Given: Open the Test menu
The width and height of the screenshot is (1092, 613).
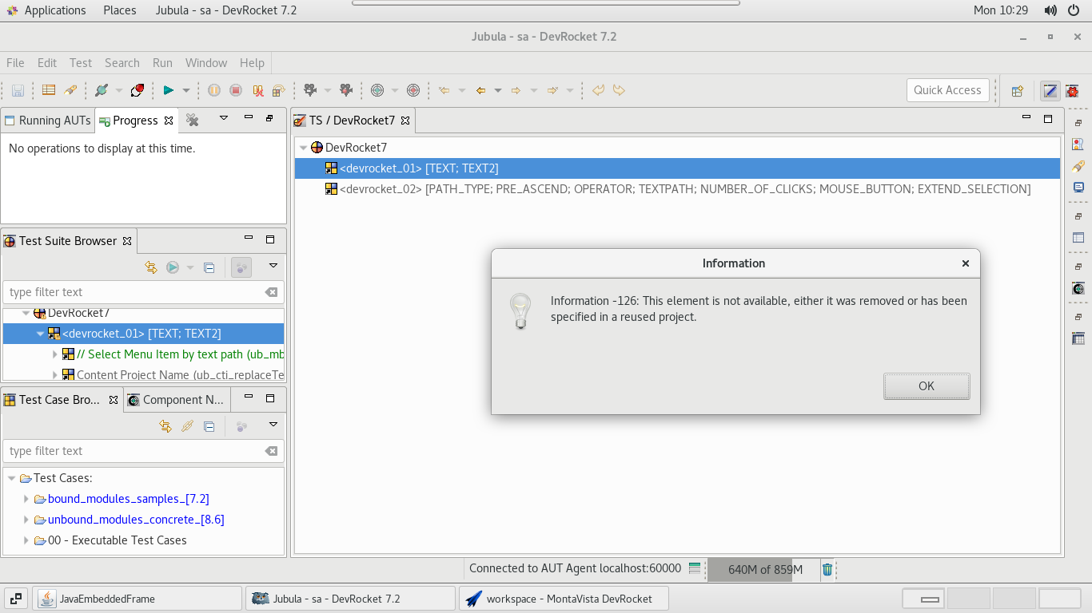Looking at the screenshot, I should coord(81,63).
